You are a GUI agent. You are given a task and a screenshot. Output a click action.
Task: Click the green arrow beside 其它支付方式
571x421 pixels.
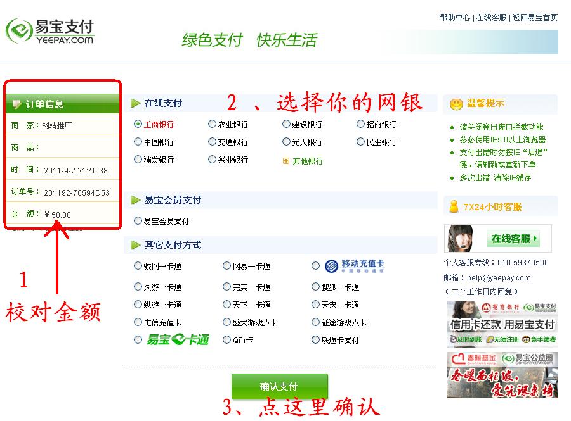click(x=136, y=245)
